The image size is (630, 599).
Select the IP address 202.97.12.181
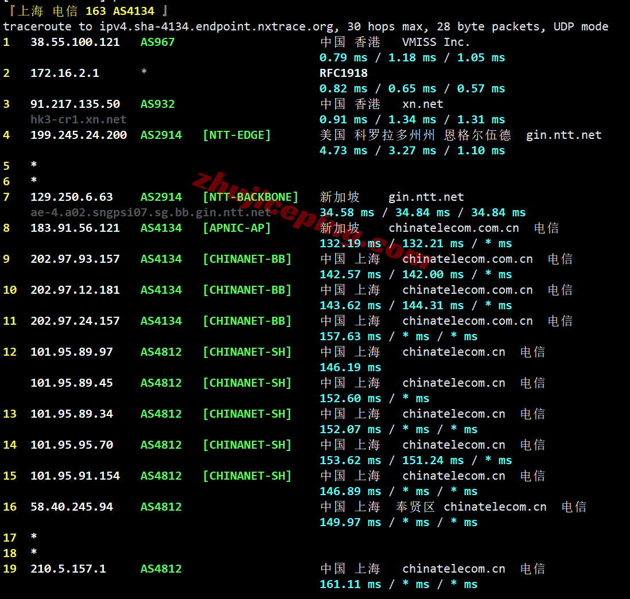pyautogui.click(x=75, y=290)
